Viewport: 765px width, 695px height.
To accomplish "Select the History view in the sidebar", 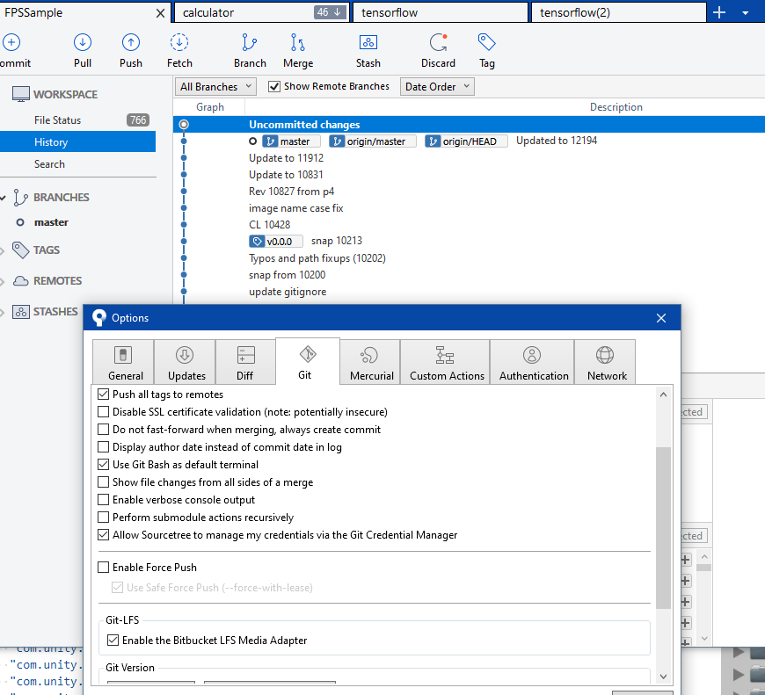I will (78, 141).
